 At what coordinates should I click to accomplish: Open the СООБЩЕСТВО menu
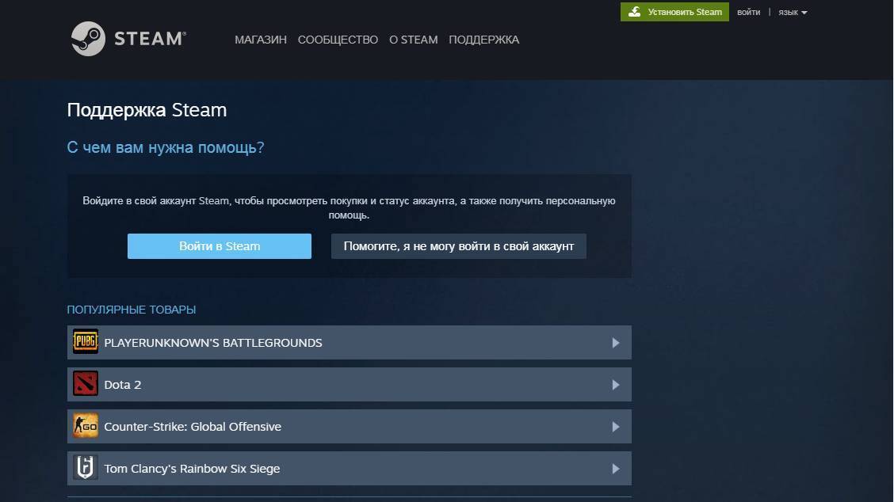338,40
